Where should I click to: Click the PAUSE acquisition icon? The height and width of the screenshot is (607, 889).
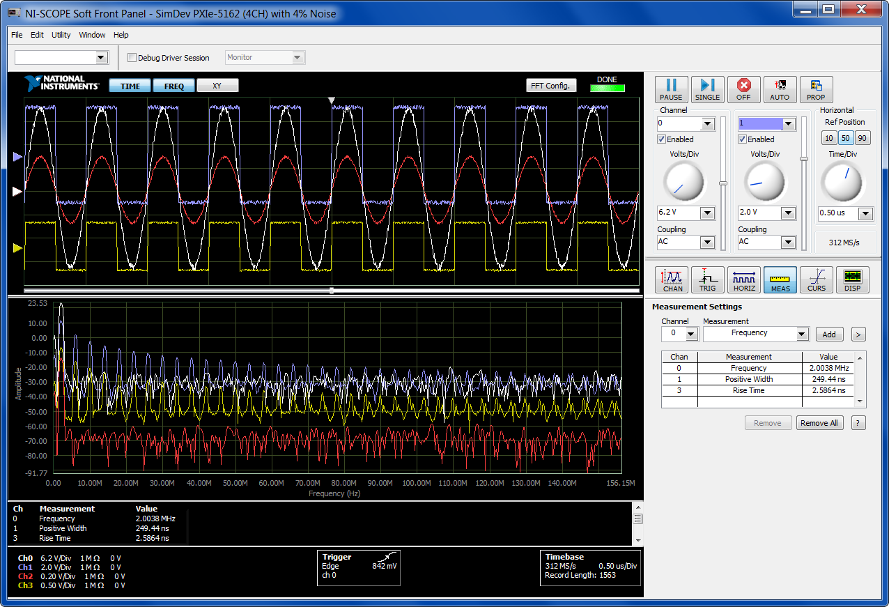coord(671,89)
